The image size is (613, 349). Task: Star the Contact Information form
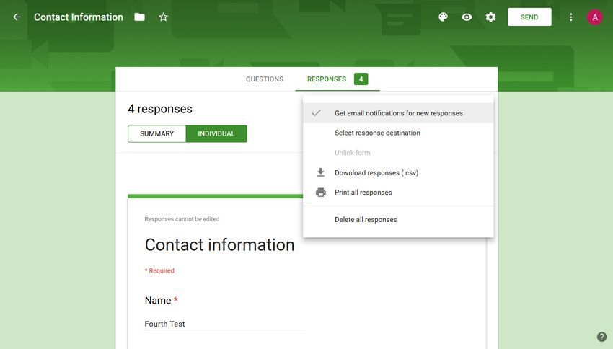tap(163, 17)
